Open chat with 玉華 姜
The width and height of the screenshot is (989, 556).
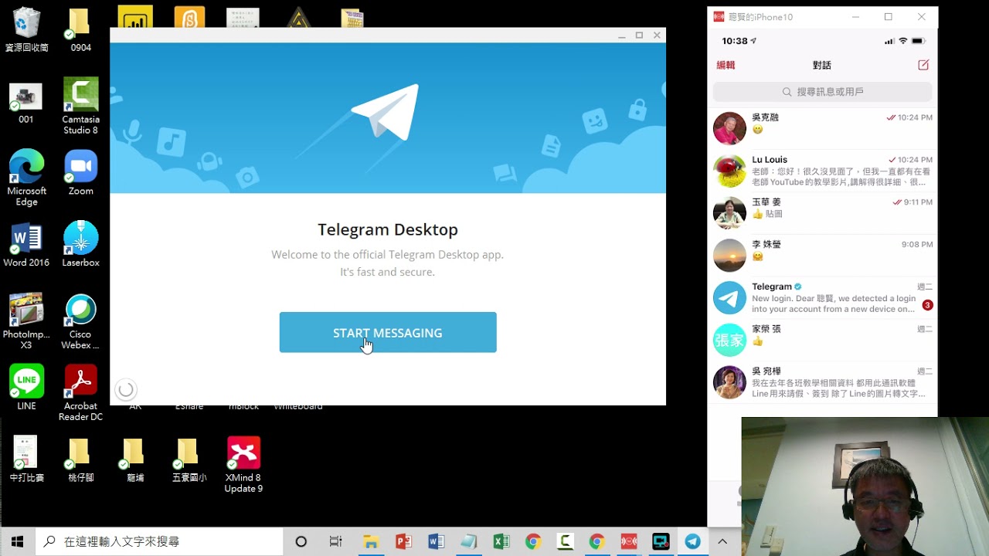822,213
